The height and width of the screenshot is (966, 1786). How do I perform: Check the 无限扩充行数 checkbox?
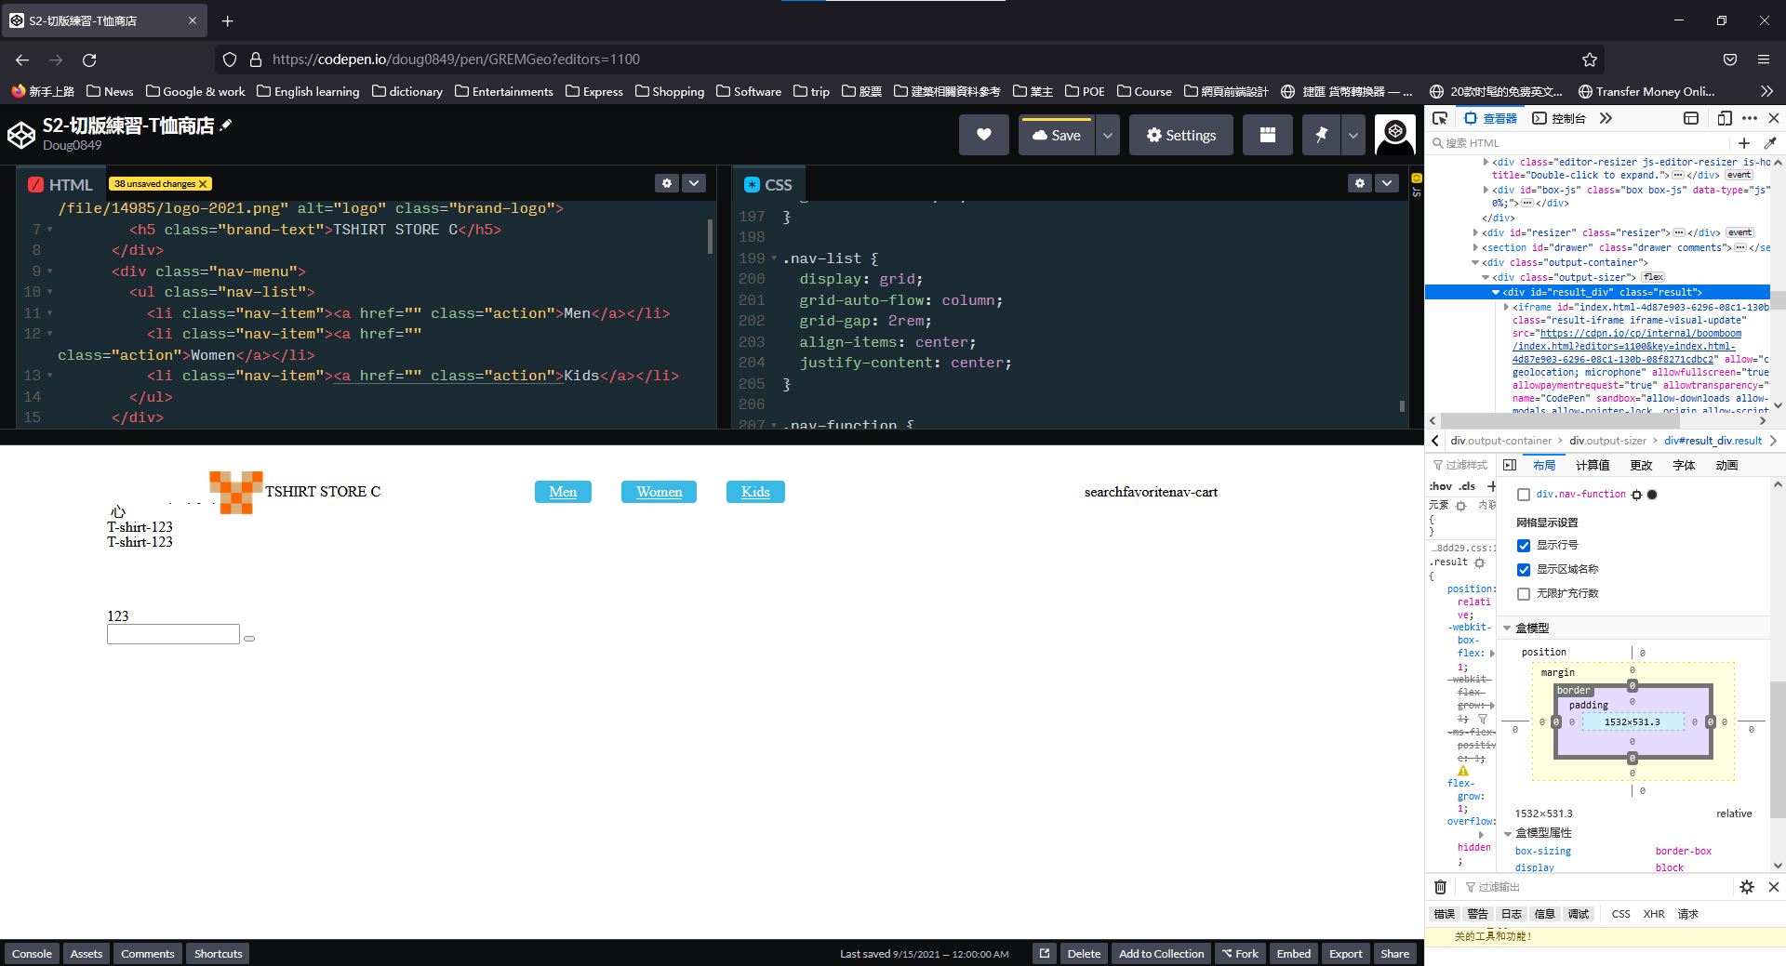[x=1524, y=594]
